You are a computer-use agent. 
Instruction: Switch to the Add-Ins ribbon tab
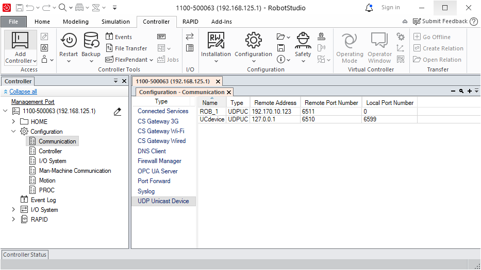222,22
